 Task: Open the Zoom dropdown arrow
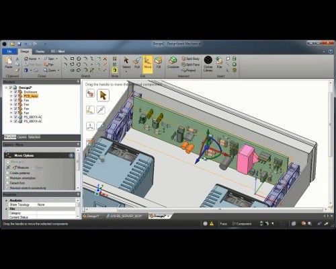pos(58,70)
